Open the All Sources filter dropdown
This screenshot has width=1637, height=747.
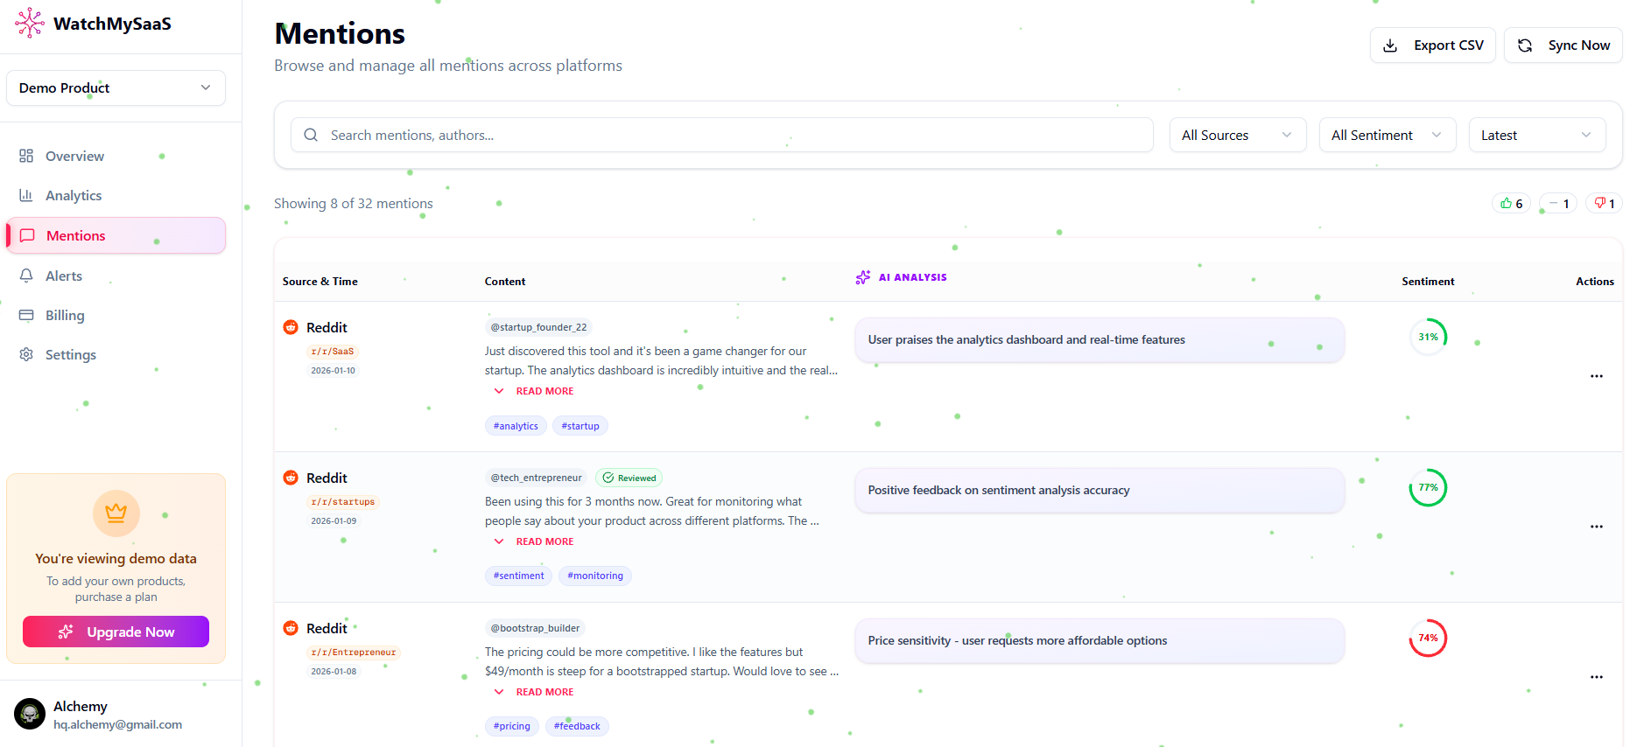click(x=1238, y=135)
